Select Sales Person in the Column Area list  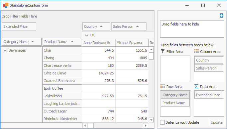[209, 68]
